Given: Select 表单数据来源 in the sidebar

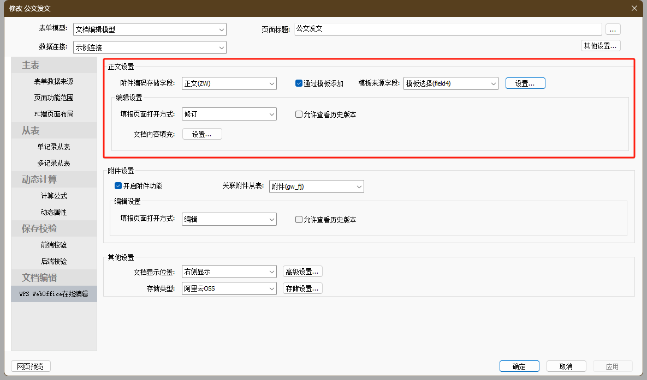Looking at the screenshot, I should pos(54,81).
